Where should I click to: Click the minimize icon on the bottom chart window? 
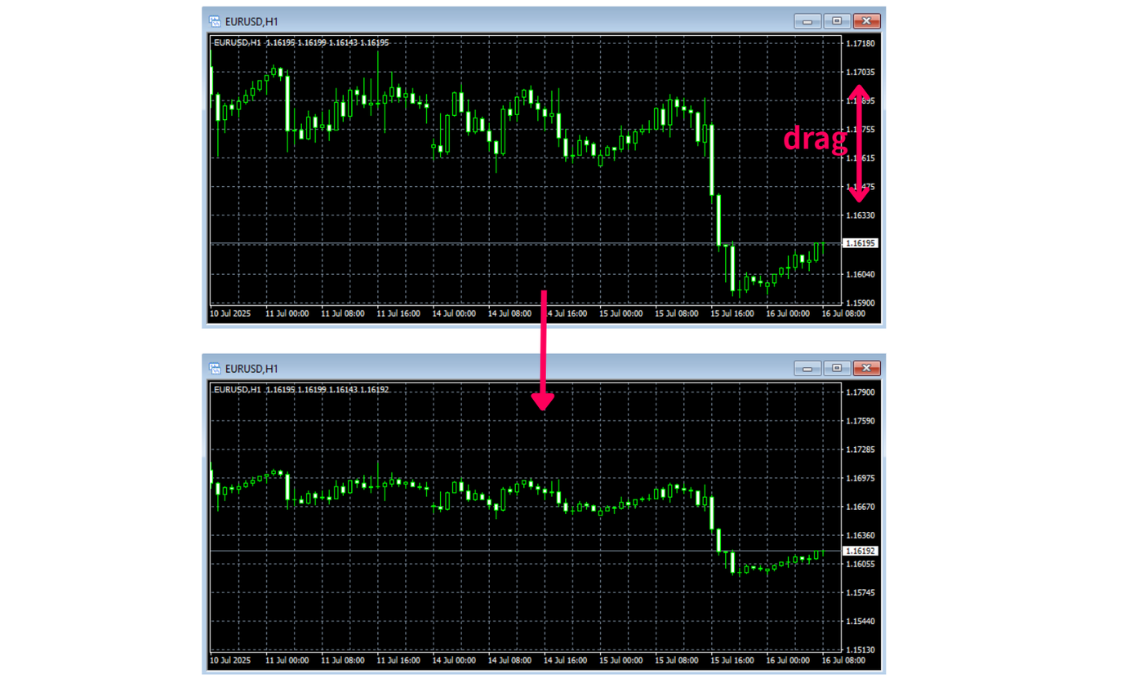pos(807,368)
